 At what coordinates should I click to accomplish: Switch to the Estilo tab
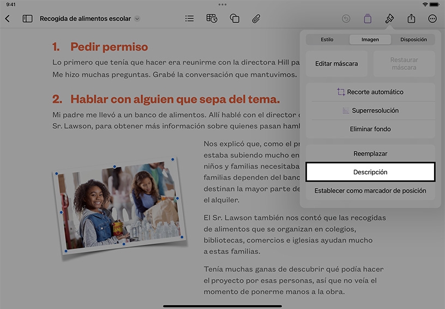327,39
